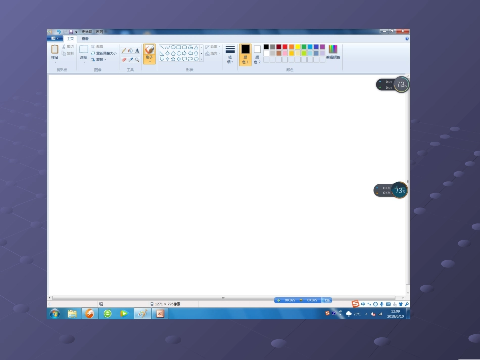480x360 pixels.
Task: Select the Color picker eyedropper tool
Action: [x=130, y=59]
